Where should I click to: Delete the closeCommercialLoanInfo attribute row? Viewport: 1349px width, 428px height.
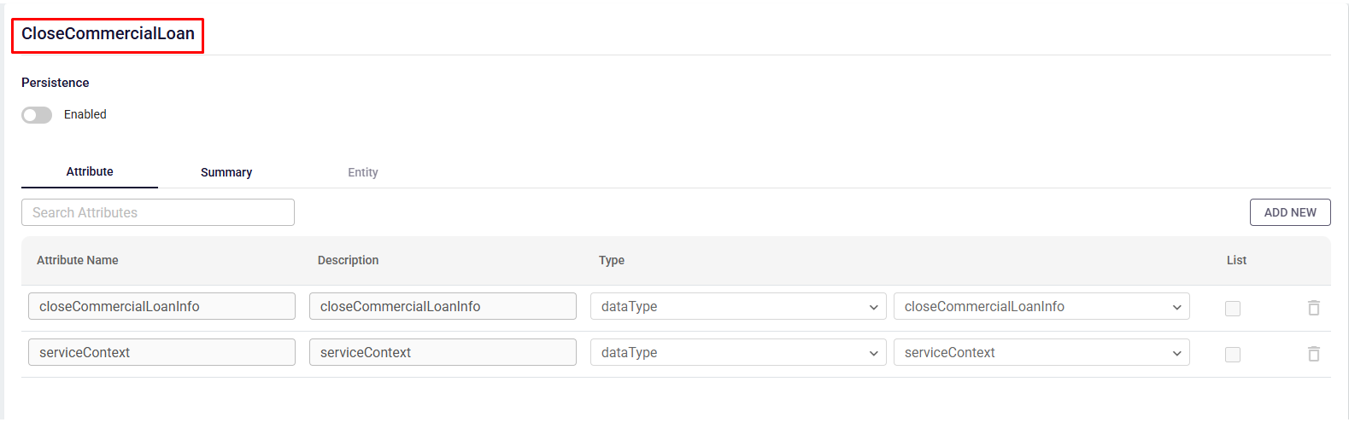click(1314, 308)
